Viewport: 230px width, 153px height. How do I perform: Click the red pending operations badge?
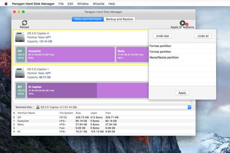click(187, 24)
